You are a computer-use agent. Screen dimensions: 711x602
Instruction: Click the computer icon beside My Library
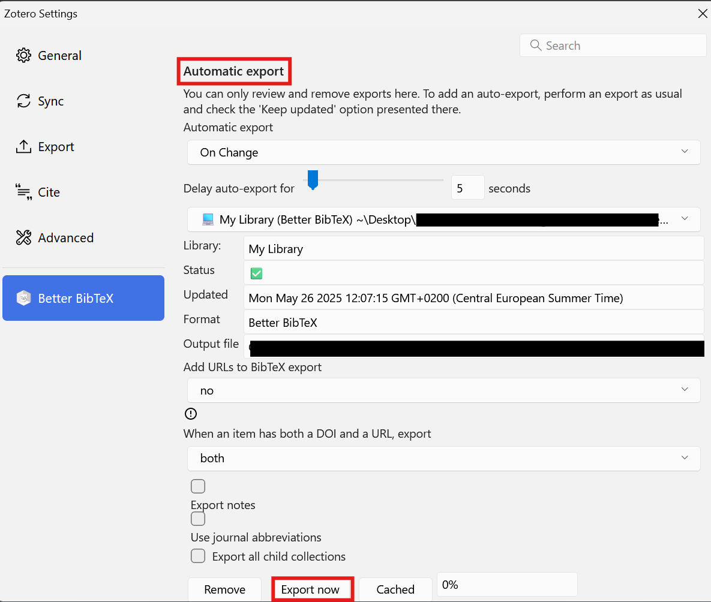pyautogui.click(x=208, y=219)
